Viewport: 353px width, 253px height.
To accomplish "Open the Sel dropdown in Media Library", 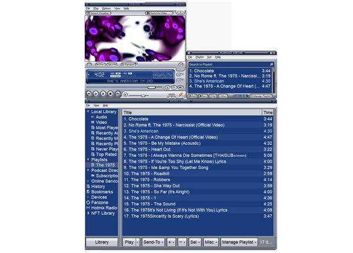I will [195, 242].
